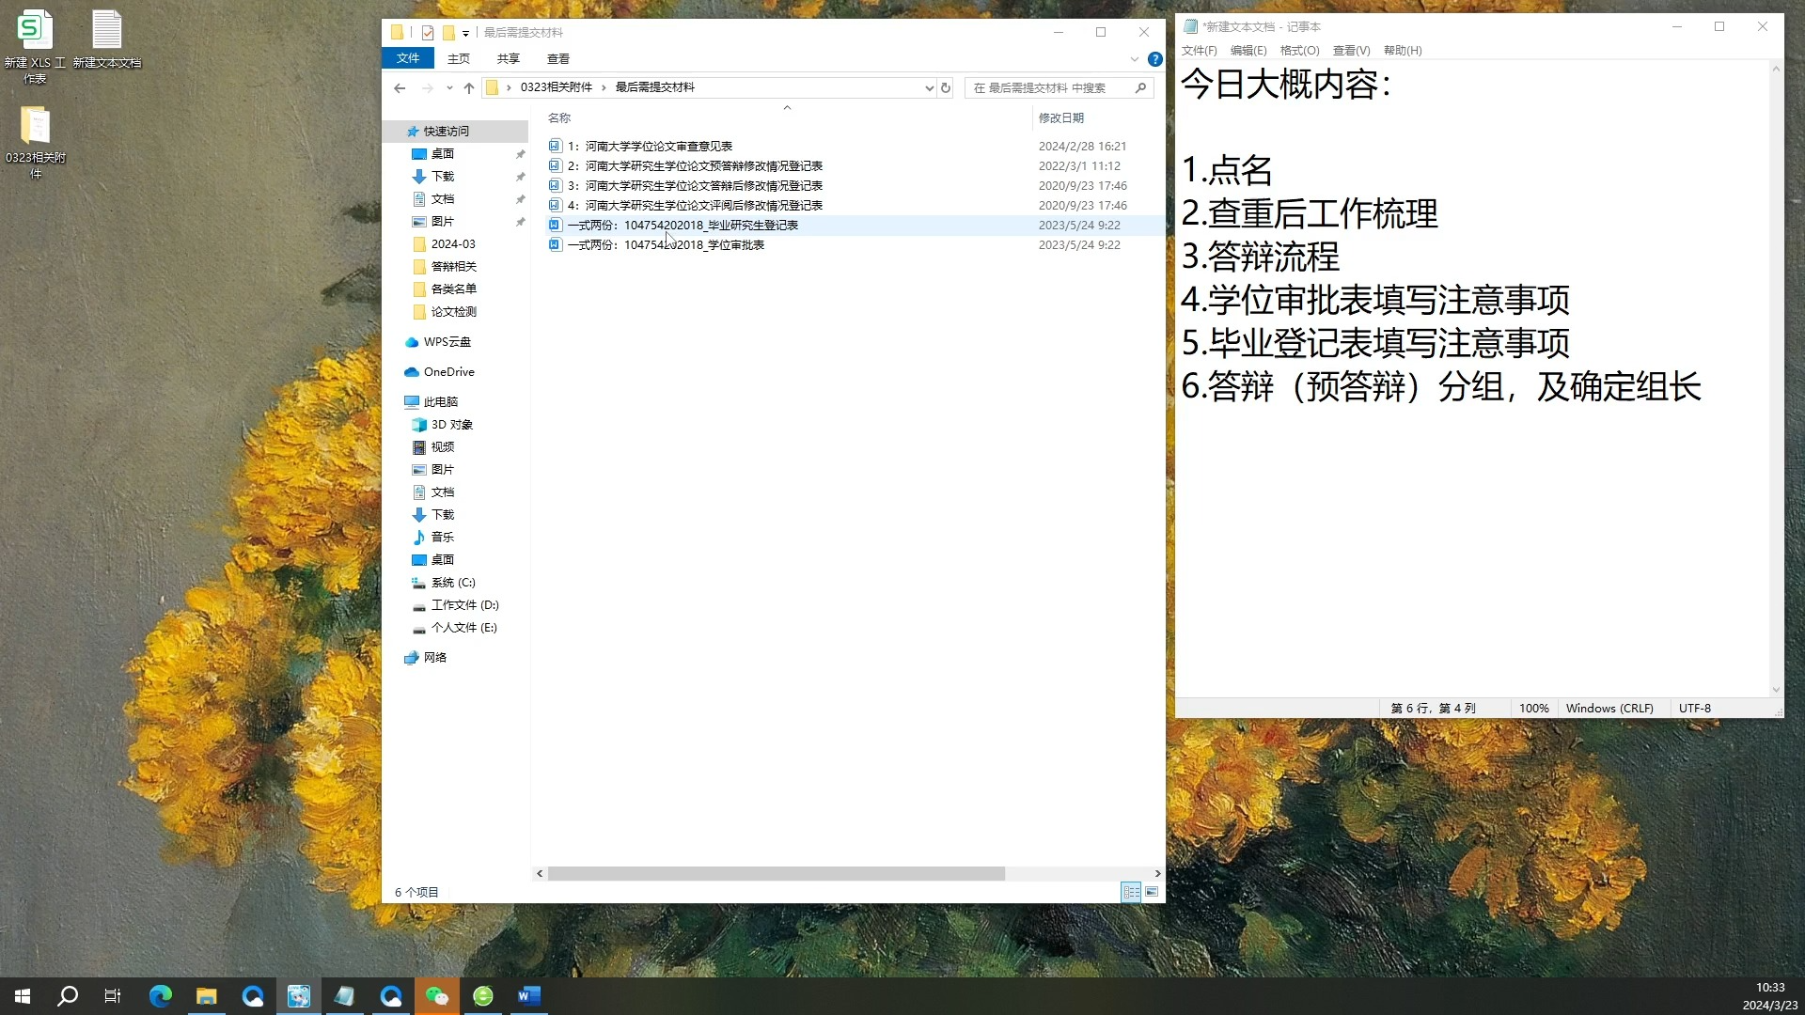The width and height of the screenshot is (1805, 1015).
Task: Open the 新建文本文档 desktop icon
Action: pyautogui.click(x=107, y=39)
